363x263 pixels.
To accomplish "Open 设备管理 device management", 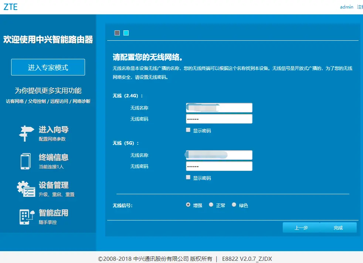I will coord(54,185).
